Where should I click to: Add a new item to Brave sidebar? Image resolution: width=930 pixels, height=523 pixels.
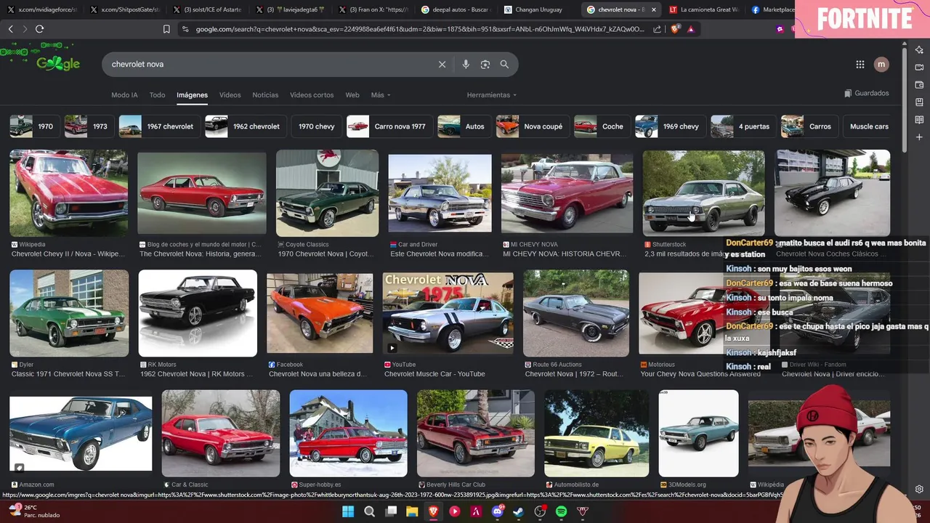click(x=919, y=137)
